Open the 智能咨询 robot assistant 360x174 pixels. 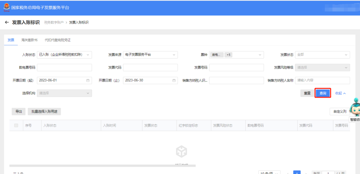pos(355,108)
